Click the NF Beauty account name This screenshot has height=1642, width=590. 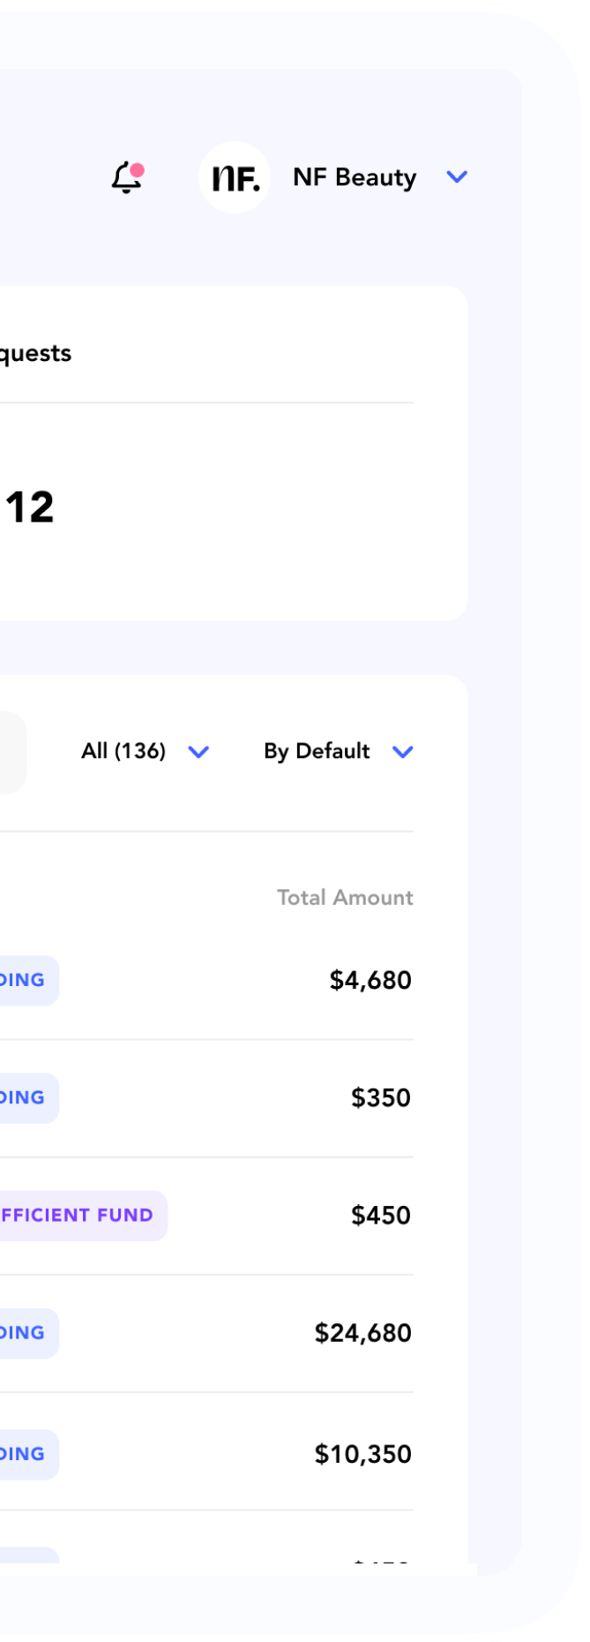[x=355, y=177]
